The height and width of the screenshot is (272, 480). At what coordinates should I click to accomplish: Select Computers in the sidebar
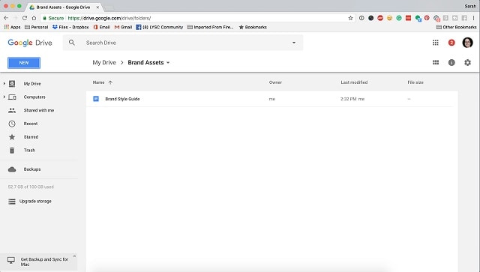(x=34, y=97)
